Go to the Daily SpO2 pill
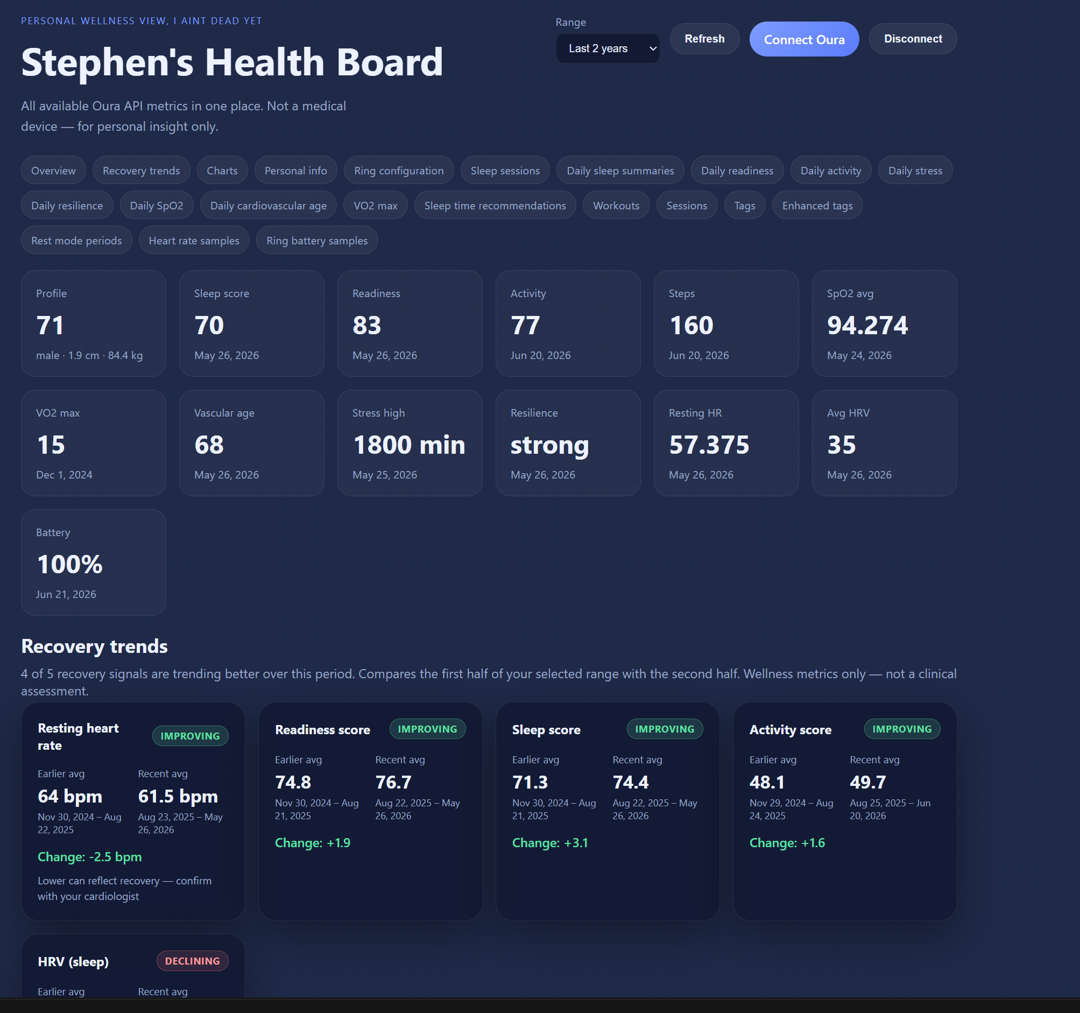1080x1013 pixels. pos(157,206)
